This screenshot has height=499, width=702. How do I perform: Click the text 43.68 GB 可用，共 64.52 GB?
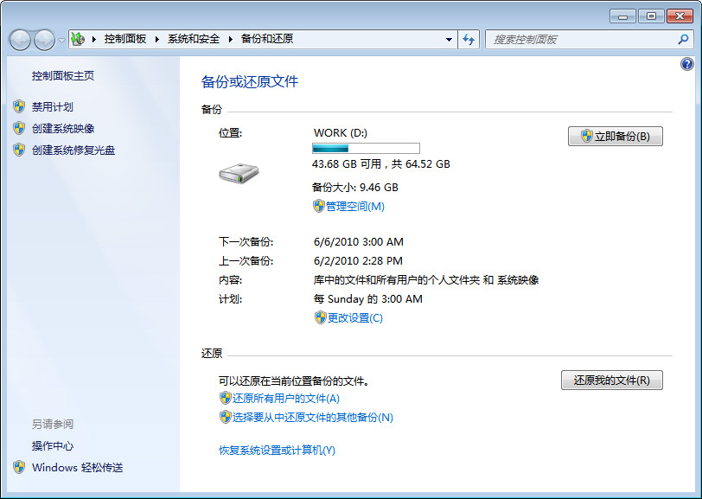click(x=381, y=164)
